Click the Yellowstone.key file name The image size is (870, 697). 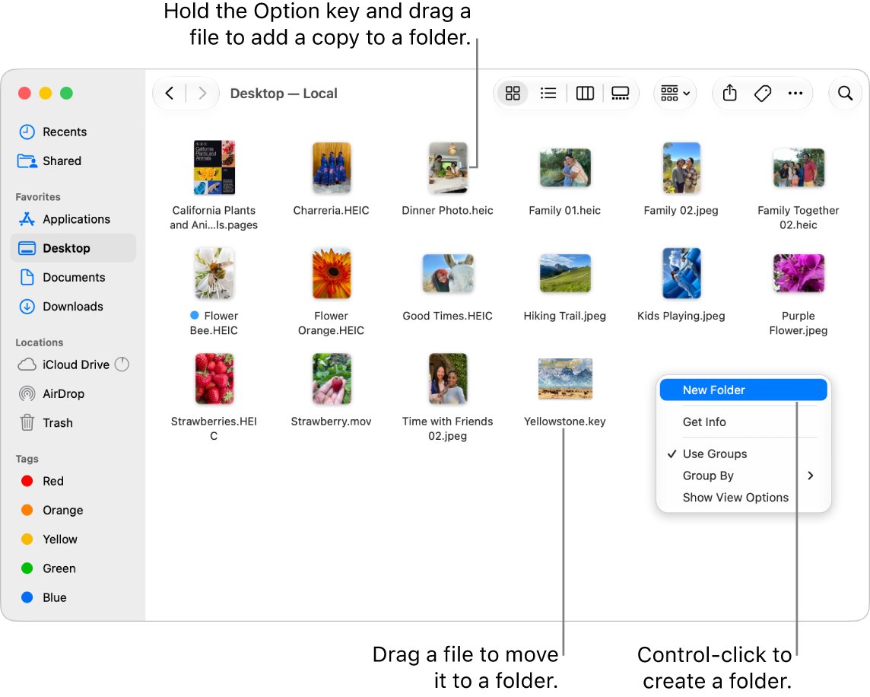(565, 422)
